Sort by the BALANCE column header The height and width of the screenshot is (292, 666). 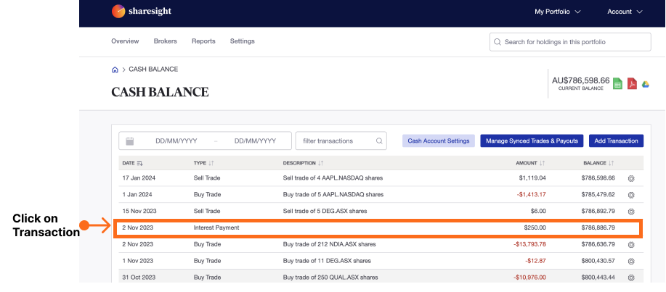pos(599,163)
